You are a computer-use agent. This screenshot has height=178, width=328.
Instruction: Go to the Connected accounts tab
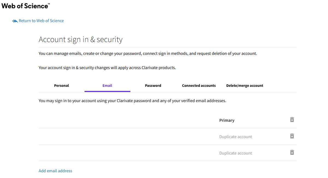pos(199,86)
